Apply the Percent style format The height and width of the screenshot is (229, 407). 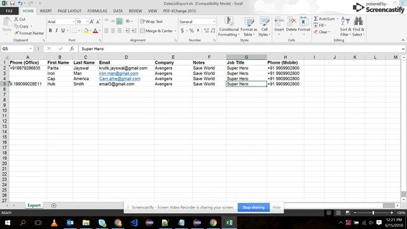(x=191, y=31)
